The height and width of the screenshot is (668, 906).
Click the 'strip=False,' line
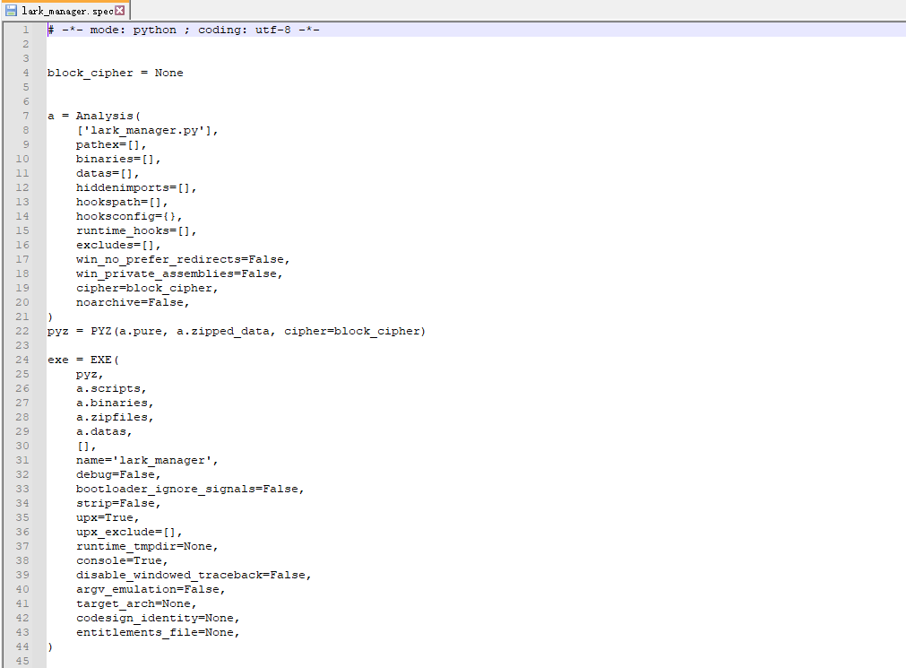(x=118, y=503)
